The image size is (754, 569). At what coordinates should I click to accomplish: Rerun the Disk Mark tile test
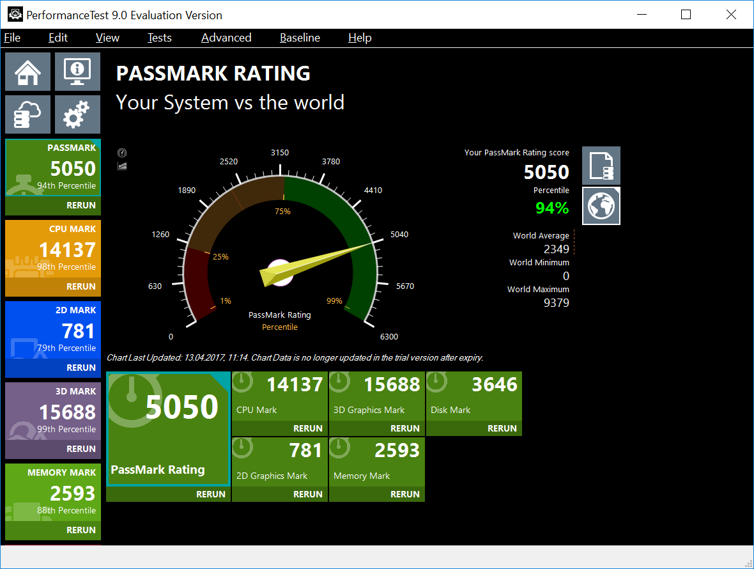[502, 428]
